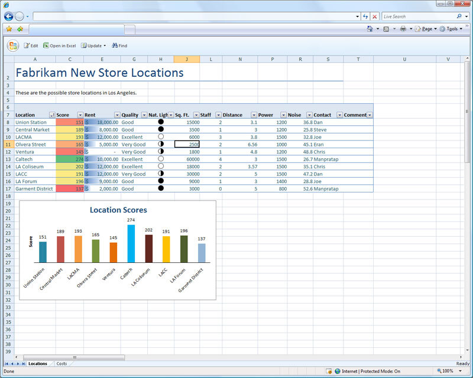Open the Office orb menu icon
Viewport: 473px width, 378px height.
pos(13,45)
